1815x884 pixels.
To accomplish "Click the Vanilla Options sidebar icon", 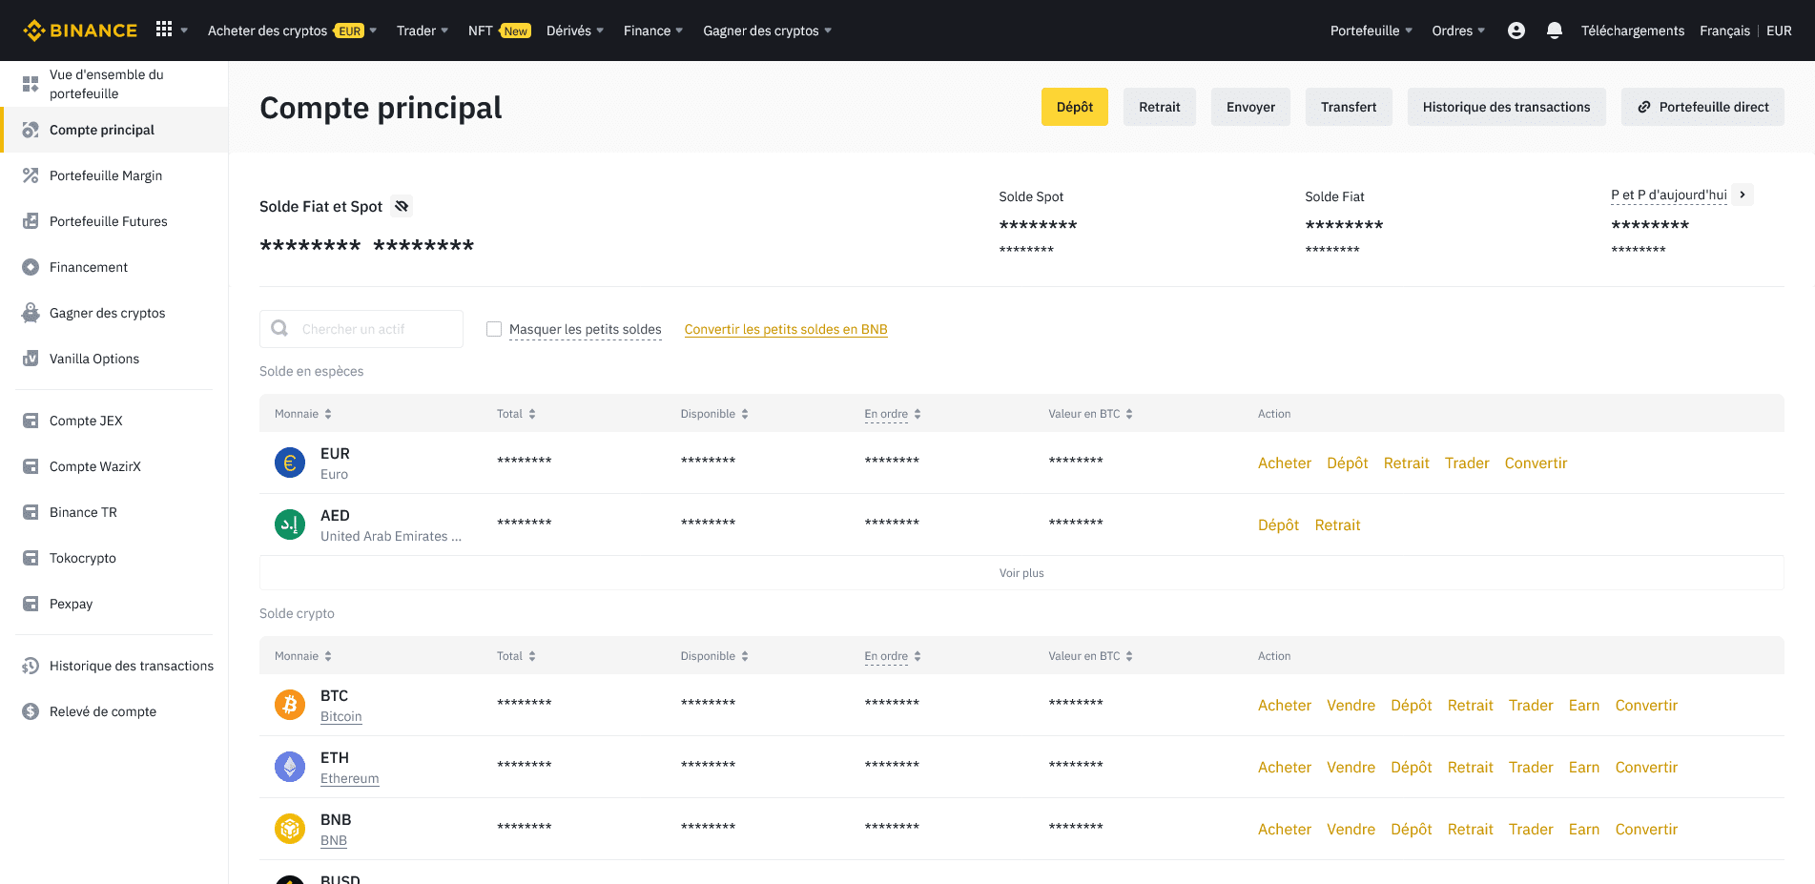I will [x=31, y=359].
